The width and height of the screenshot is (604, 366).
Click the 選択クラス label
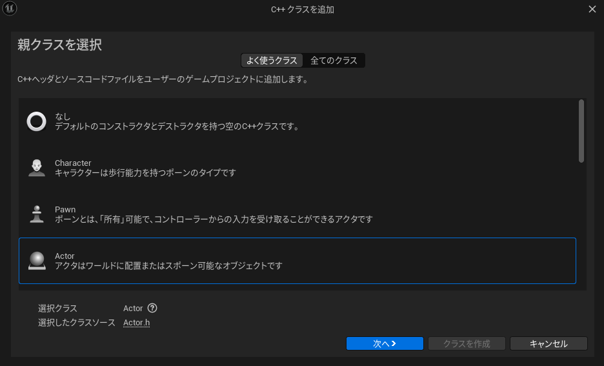coord(57,308)
